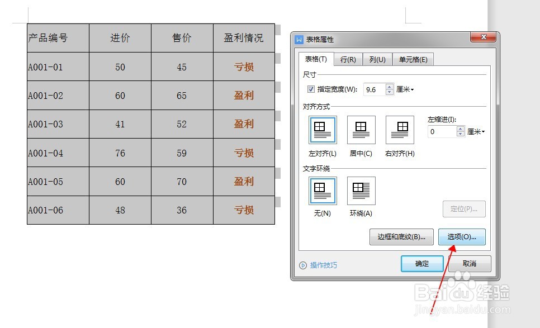Click 售价 value 45 in row A001-01

(182, 66)
